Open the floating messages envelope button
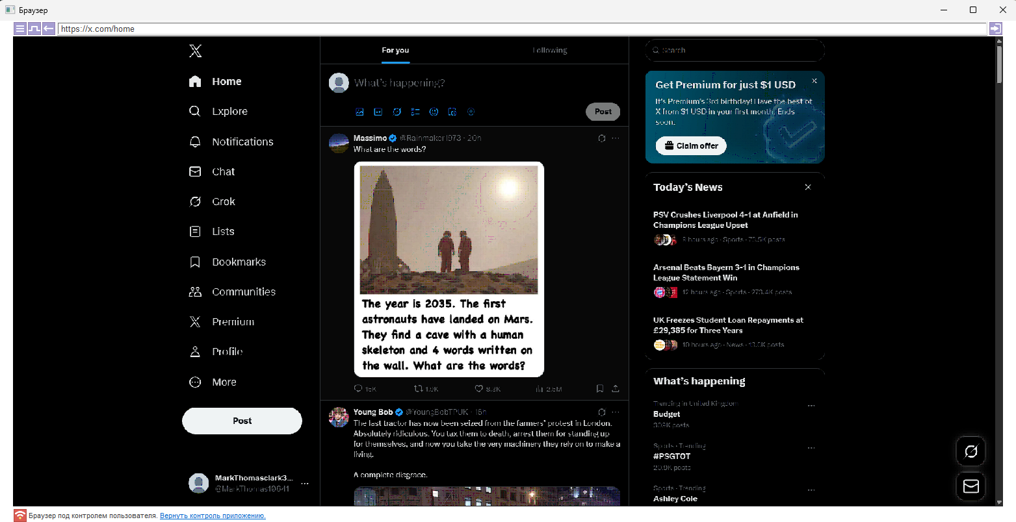 (x=970, y=486)
